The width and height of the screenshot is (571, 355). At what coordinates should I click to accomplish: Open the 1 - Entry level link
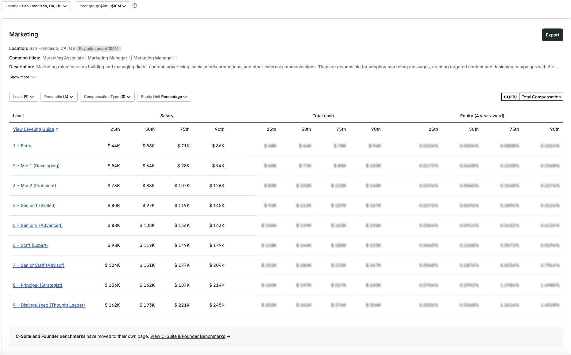coord(22,146)
